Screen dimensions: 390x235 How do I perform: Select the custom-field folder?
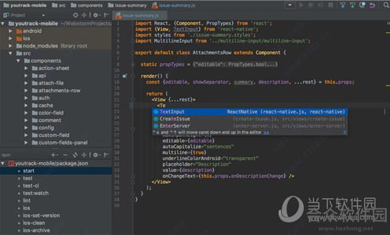[x=51, y=135]
